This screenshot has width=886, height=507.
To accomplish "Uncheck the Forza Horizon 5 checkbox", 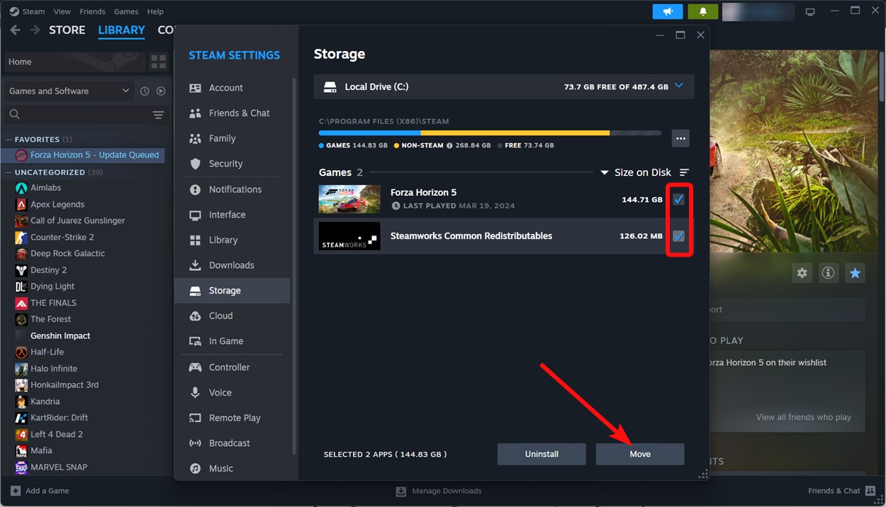I will point(678,199).
